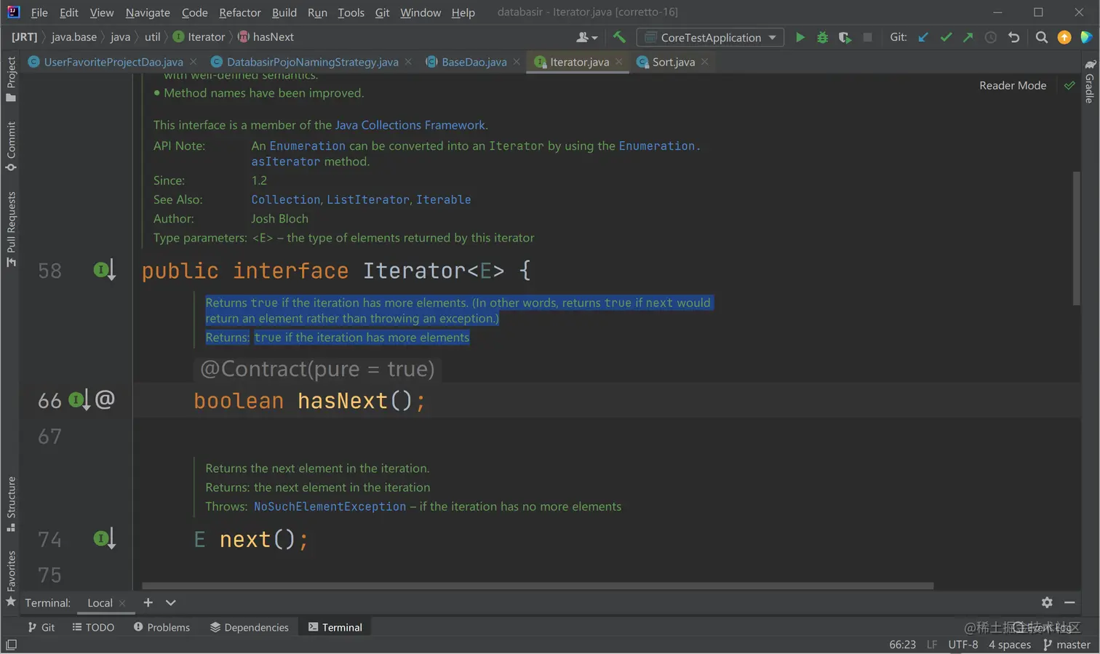Push commits using the Git push arrow

tap(968, 37)
